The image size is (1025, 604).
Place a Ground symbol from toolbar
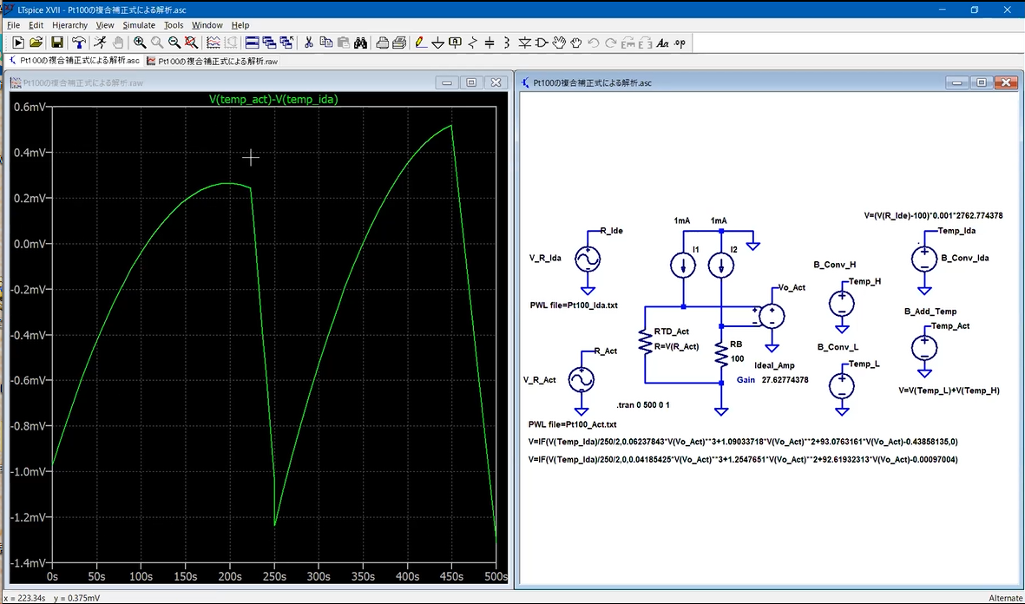(438, 43)
